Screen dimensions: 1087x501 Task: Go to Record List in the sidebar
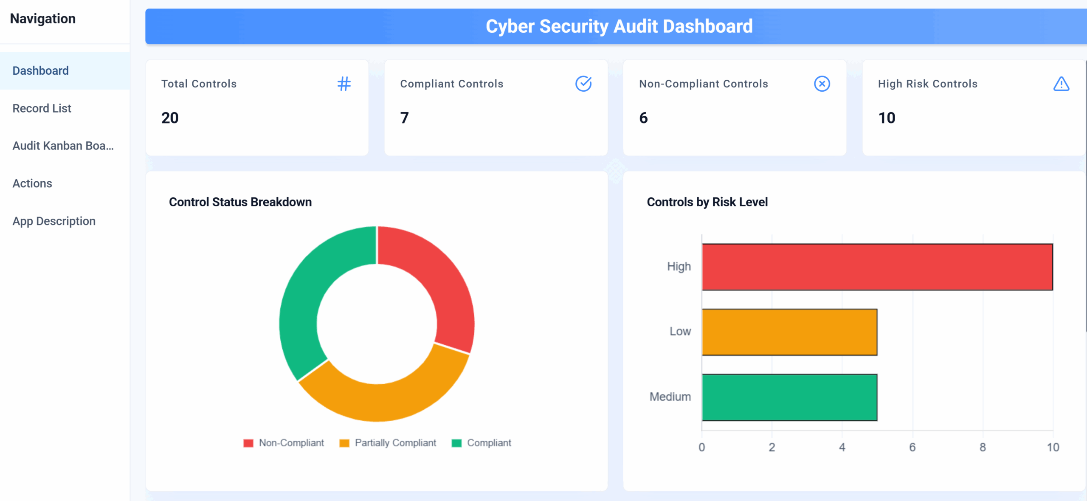pyautogui.click(x=65, y=108)
